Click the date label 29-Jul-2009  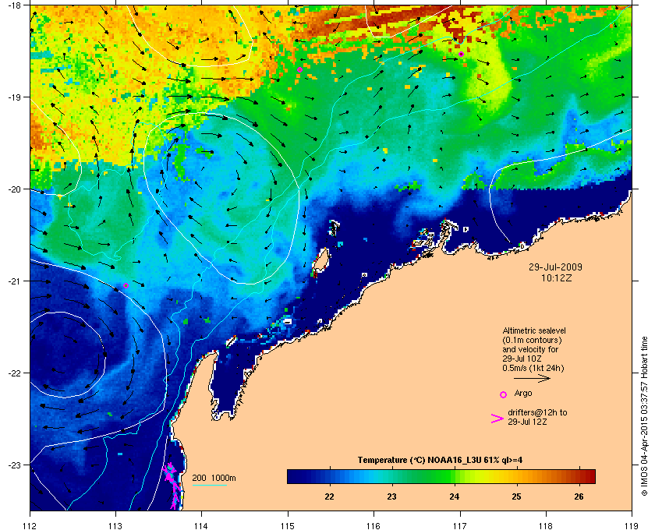coord(555,267)
